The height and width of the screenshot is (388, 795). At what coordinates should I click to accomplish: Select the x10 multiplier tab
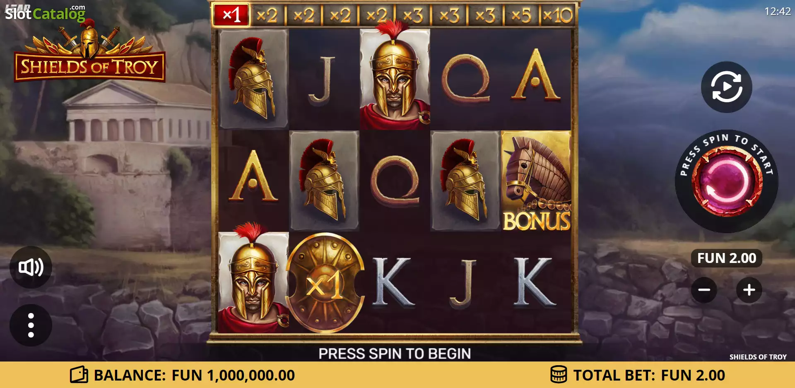pos(558,16)
